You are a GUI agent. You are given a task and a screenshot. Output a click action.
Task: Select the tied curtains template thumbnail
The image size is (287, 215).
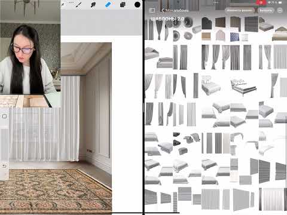click(x=216, y=57)
